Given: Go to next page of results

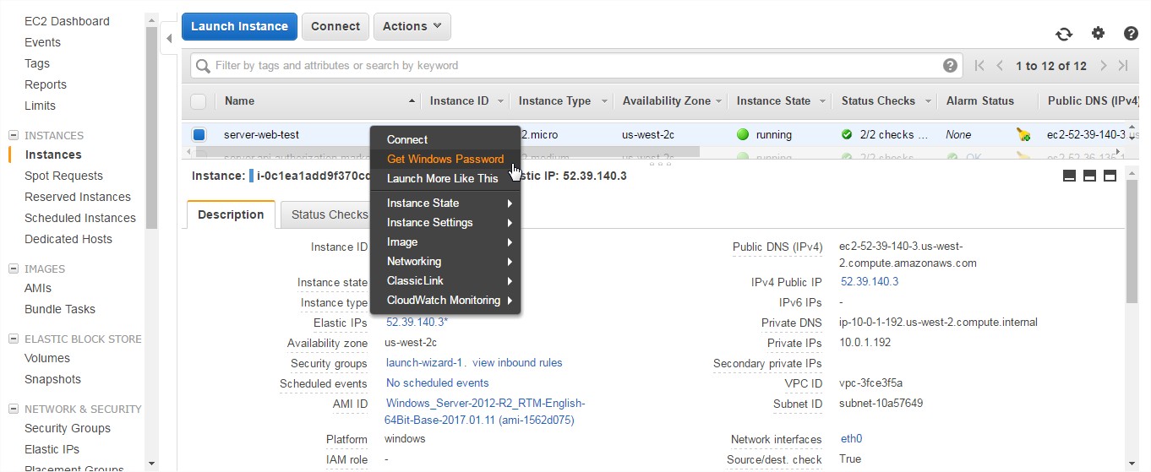Looking at the screenshot, I should coord(1104,66).
